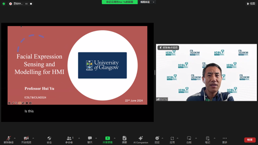258x145 pixels.
Task: Open the More (three dots) menu
Action: [x=225, y=140]
